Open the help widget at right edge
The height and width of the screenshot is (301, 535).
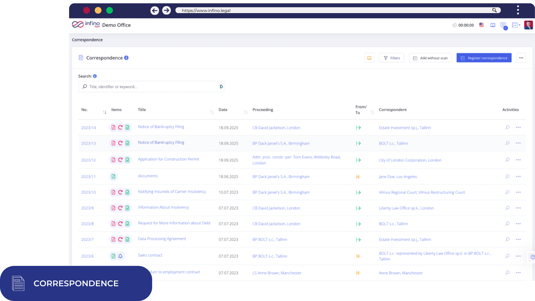pyautogui.click(x=532, y=257)
